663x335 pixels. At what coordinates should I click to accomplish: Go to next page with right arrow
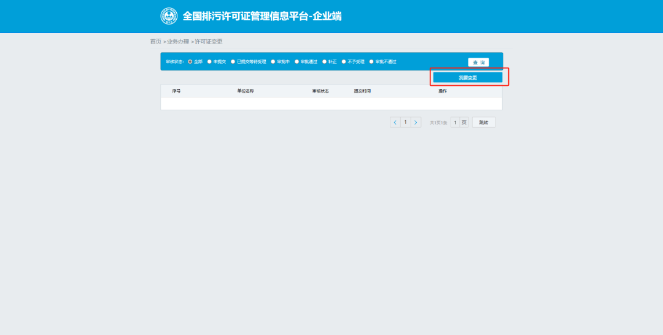pyautogui.click(x=416, y=122)
